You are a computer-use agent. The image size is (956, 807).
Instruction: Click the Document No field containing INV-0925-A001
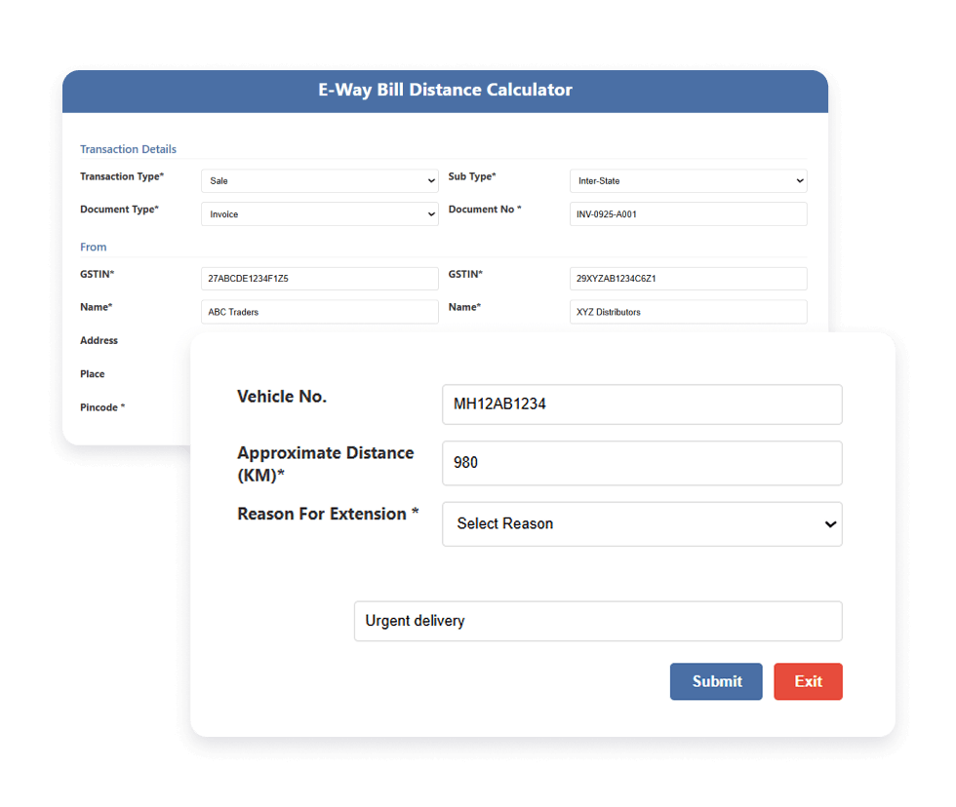[x=688, y=213]
